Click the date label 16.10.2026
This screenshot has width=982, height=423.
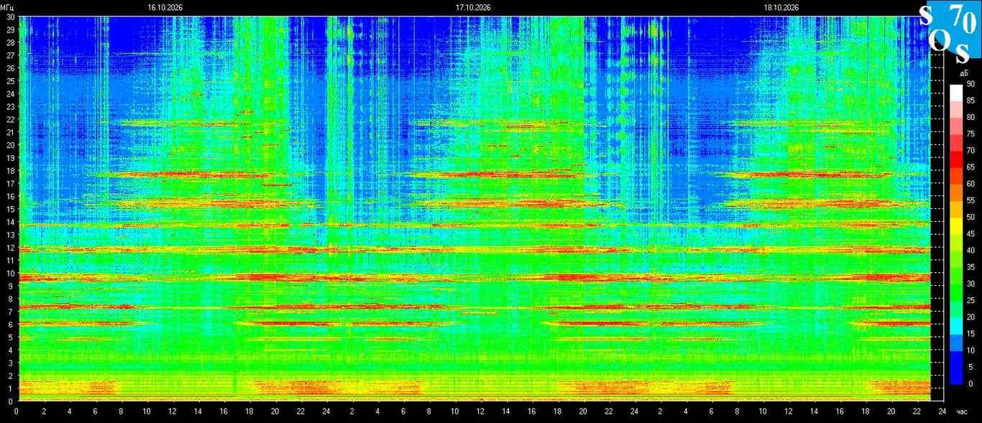coord(165,7)
